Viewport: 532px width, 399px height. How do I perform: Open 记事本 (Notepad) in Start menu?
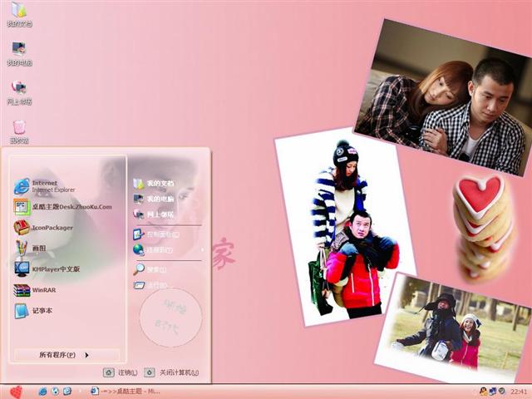(x=42, y=311)
